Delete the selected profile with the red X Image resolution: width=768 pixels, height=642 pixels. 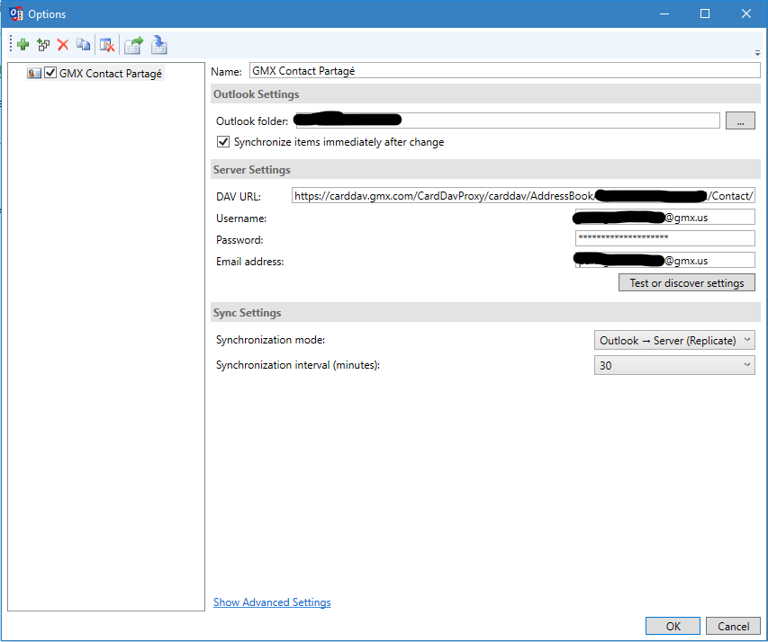[63, 44]
